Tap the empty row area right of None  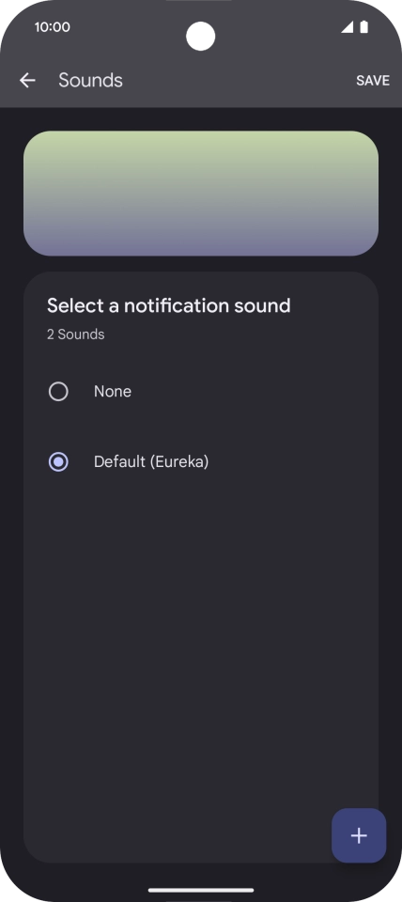[253, 392]
